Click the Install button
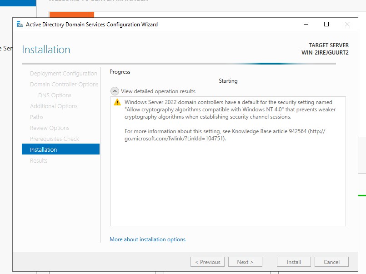The width and height of the screenshot is (366, 274). (294, 262)
